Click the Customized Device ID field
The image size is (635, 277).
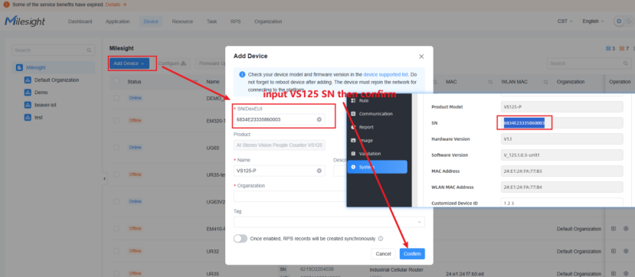[x=561, y=203]
